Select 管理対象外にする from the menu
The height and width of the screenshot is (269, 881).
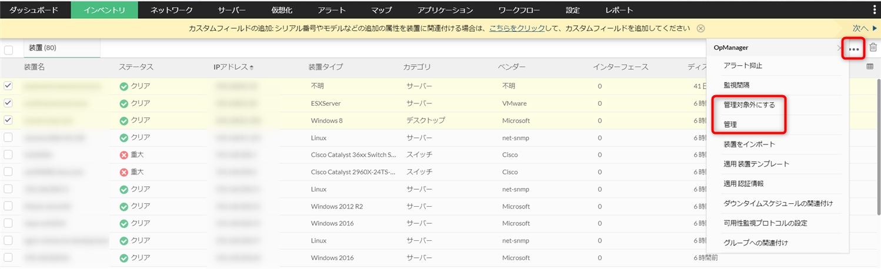click(x=749, y=105)
